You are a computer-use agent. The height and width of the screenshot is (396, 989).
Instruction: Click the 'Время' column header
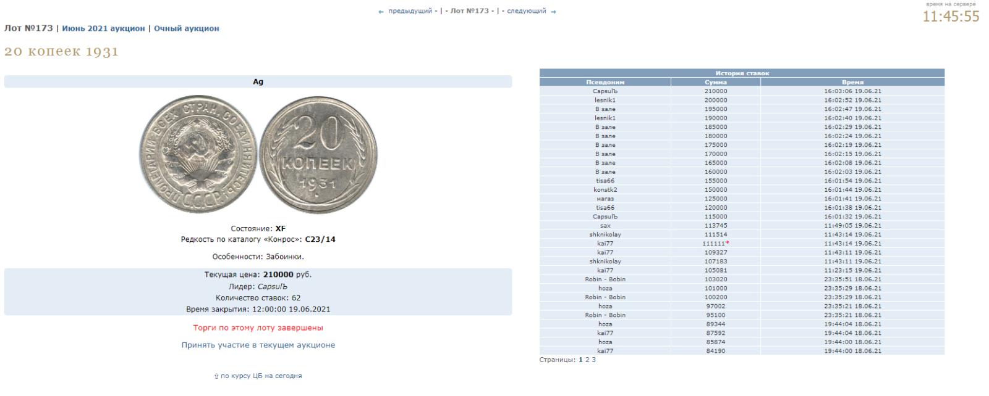click(x=852, y=82)
